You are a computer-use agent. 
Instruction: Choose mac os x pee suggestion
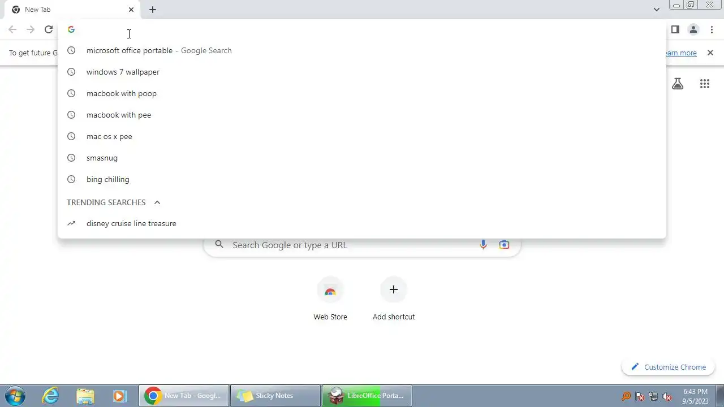[x=362, y=136]
